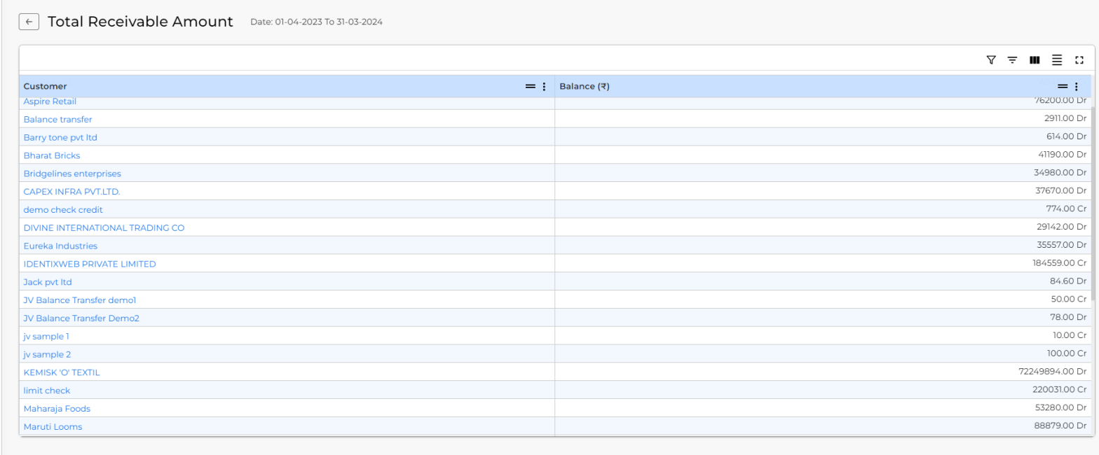Toggle full screen mode for the table
This screenshot has width=1099, height=455.
[x=1079, y=60]
